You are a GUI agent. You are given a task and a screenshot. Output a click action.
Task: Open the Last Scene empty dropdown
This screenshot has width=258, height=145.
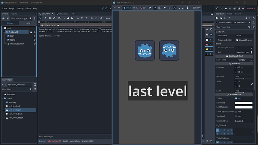tap(244, 60)
